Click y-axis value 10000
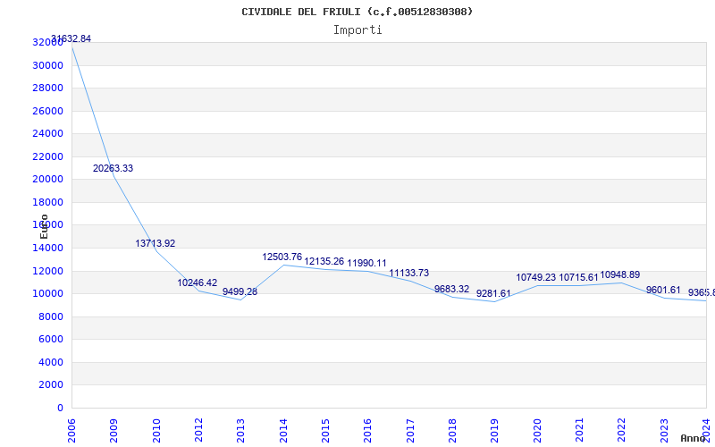 pyautogui.click(x=48, y=294)
